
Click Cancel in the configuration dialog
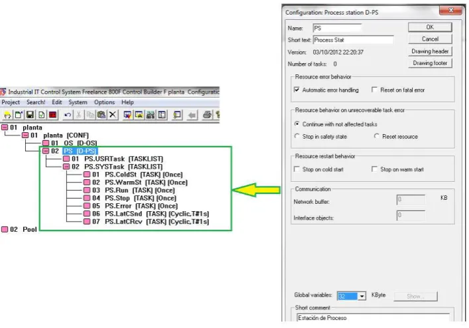point(430,39)
